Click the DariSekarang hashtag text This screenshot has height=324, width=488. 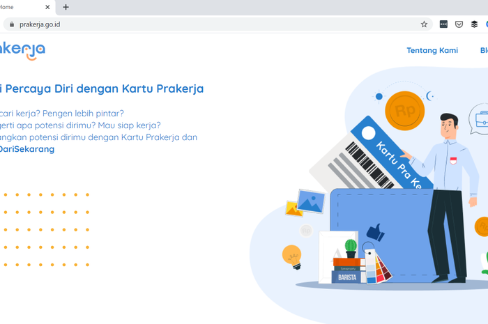26,149
